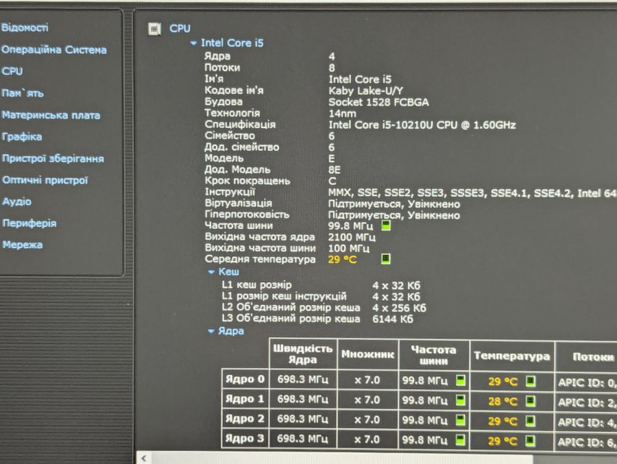Viewport: 617px width, 464px height.
Task: Click Ядро 0 bus frequency graph icon
Action: (x=461, y=380)
